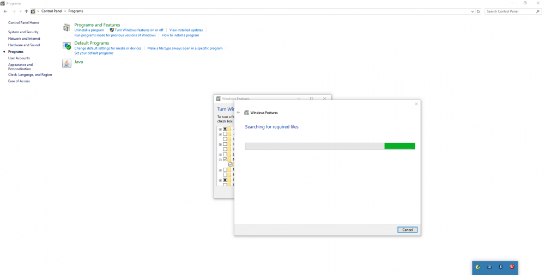Click the forward navigation arrow in Control Panel
The image size is (545, 275).
(x=14, y=11)
